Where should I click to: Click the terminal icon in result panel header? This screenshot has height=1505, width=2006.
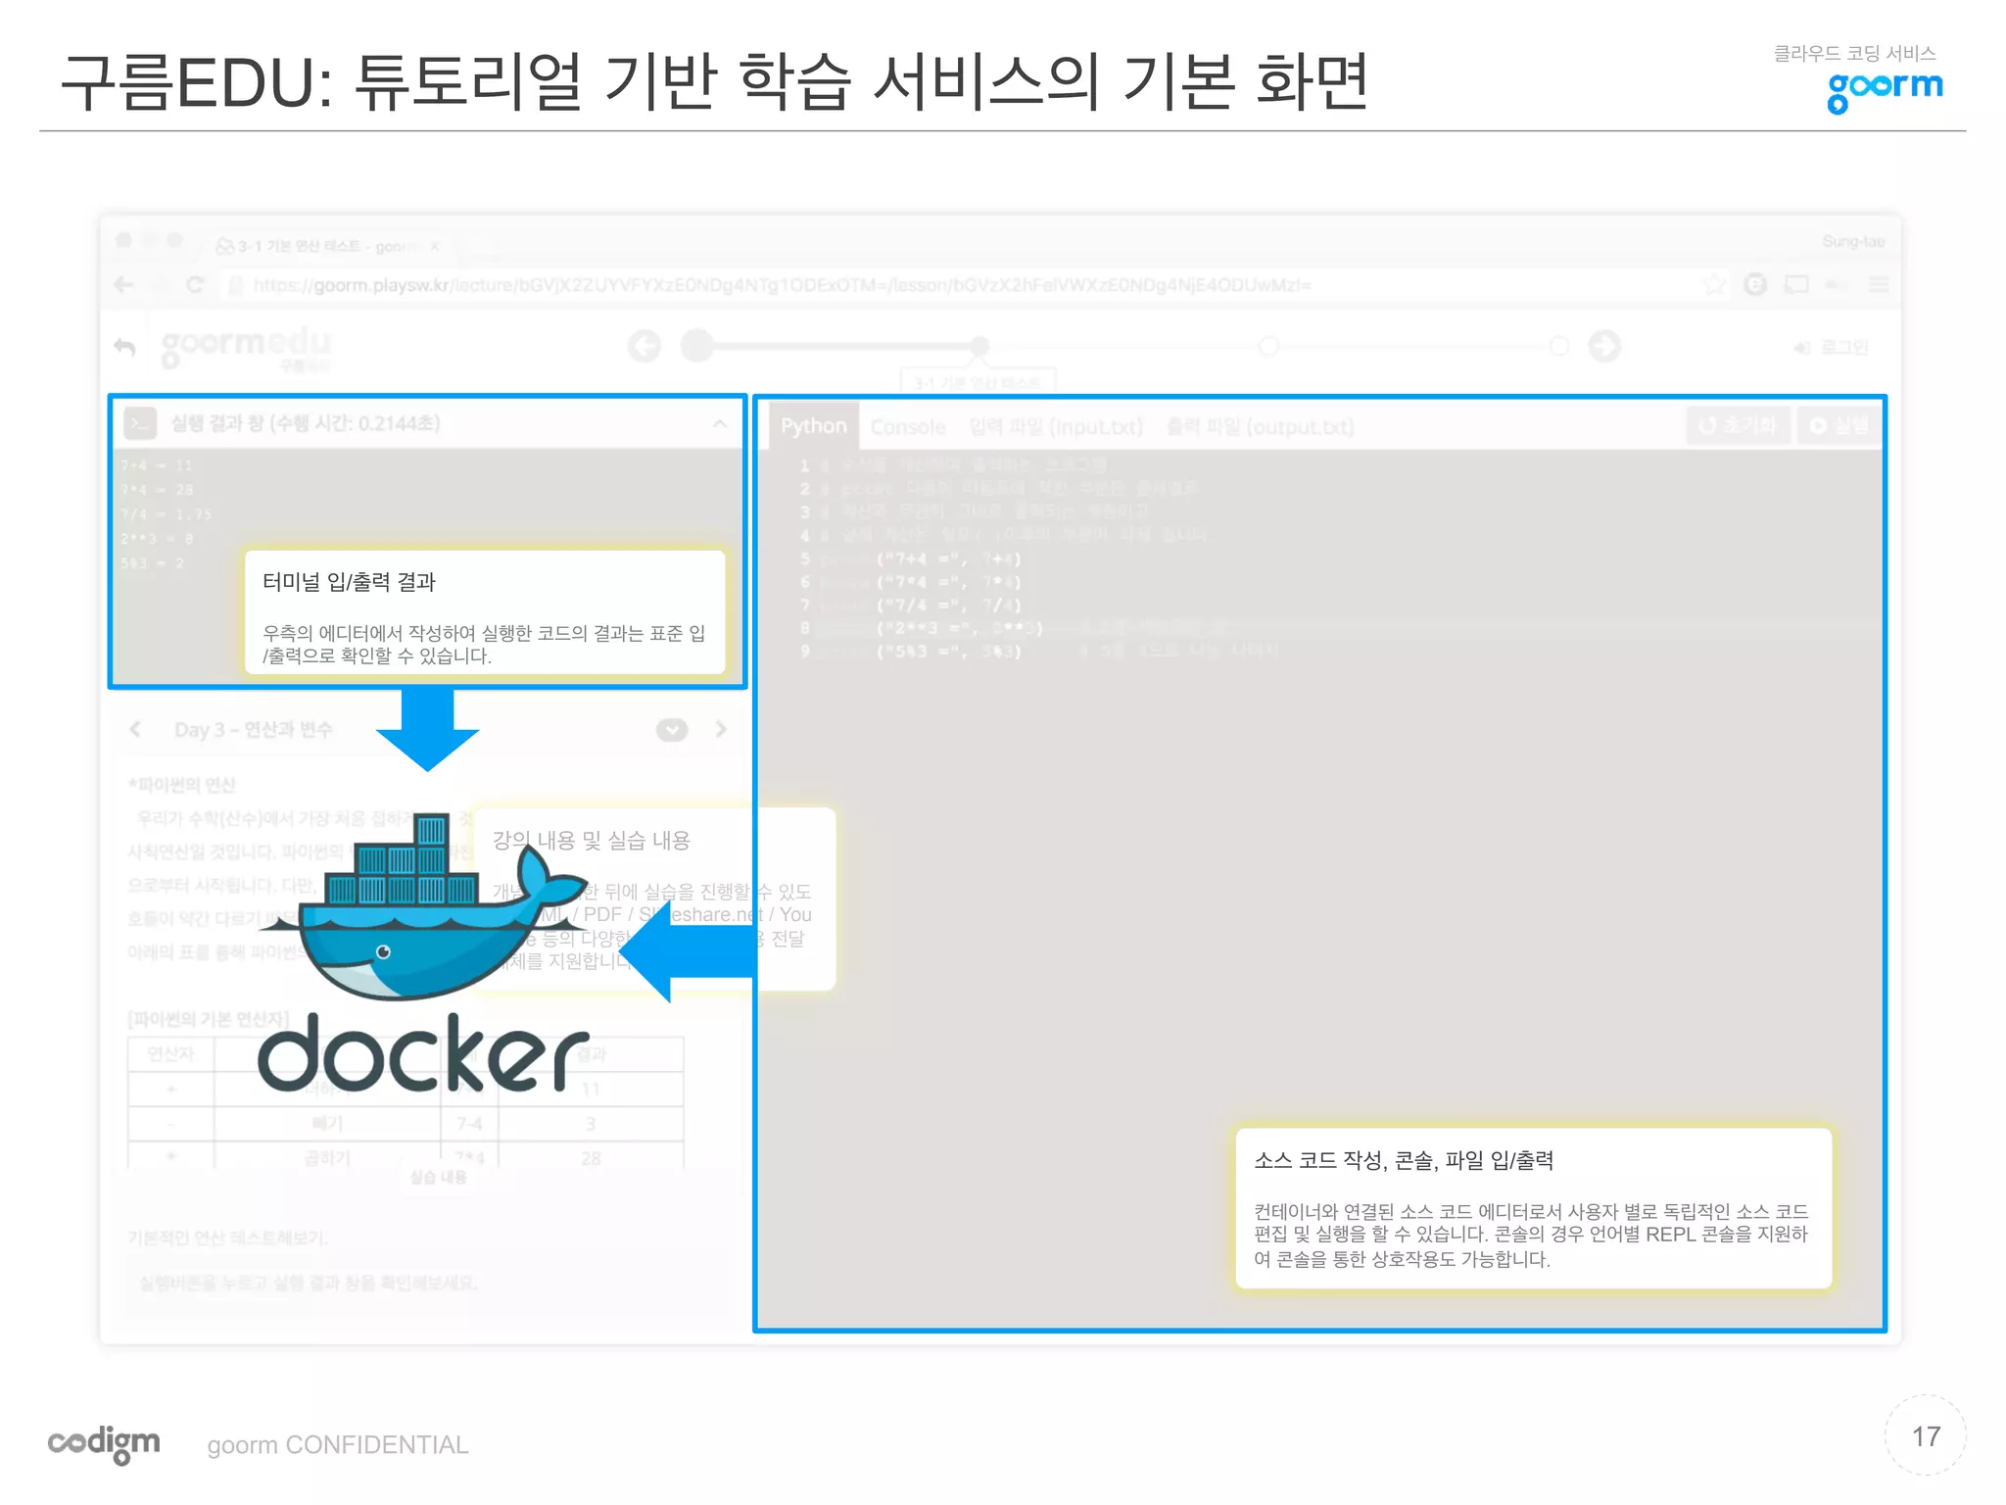point(140,424)
